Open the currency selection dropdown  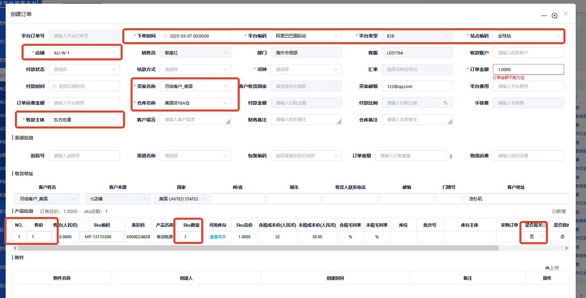[306, 69]
